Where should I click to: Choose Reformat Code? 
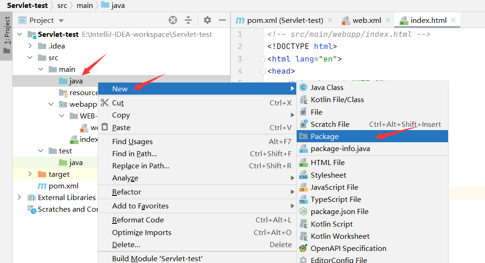pos(197,220)
